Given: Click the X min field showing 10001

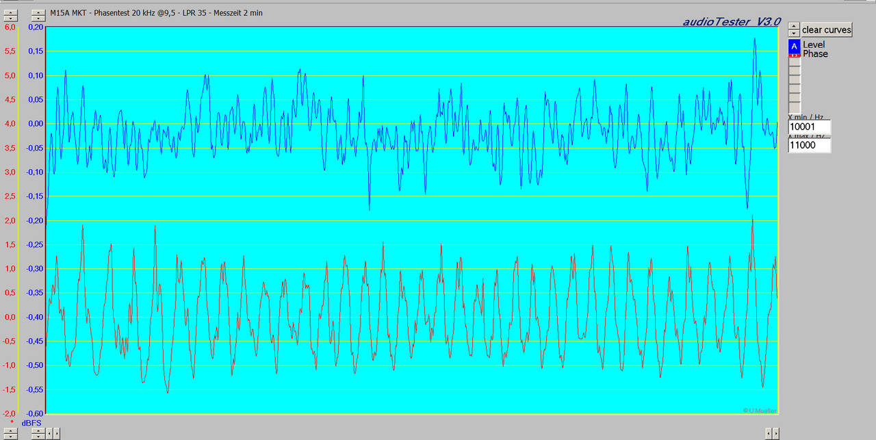Looking at the screenshot, I should click(810, 127).
